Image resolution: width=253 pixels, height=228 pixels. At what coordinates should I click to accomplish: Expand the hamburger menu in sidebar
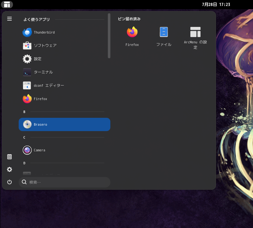coord(9,19)
